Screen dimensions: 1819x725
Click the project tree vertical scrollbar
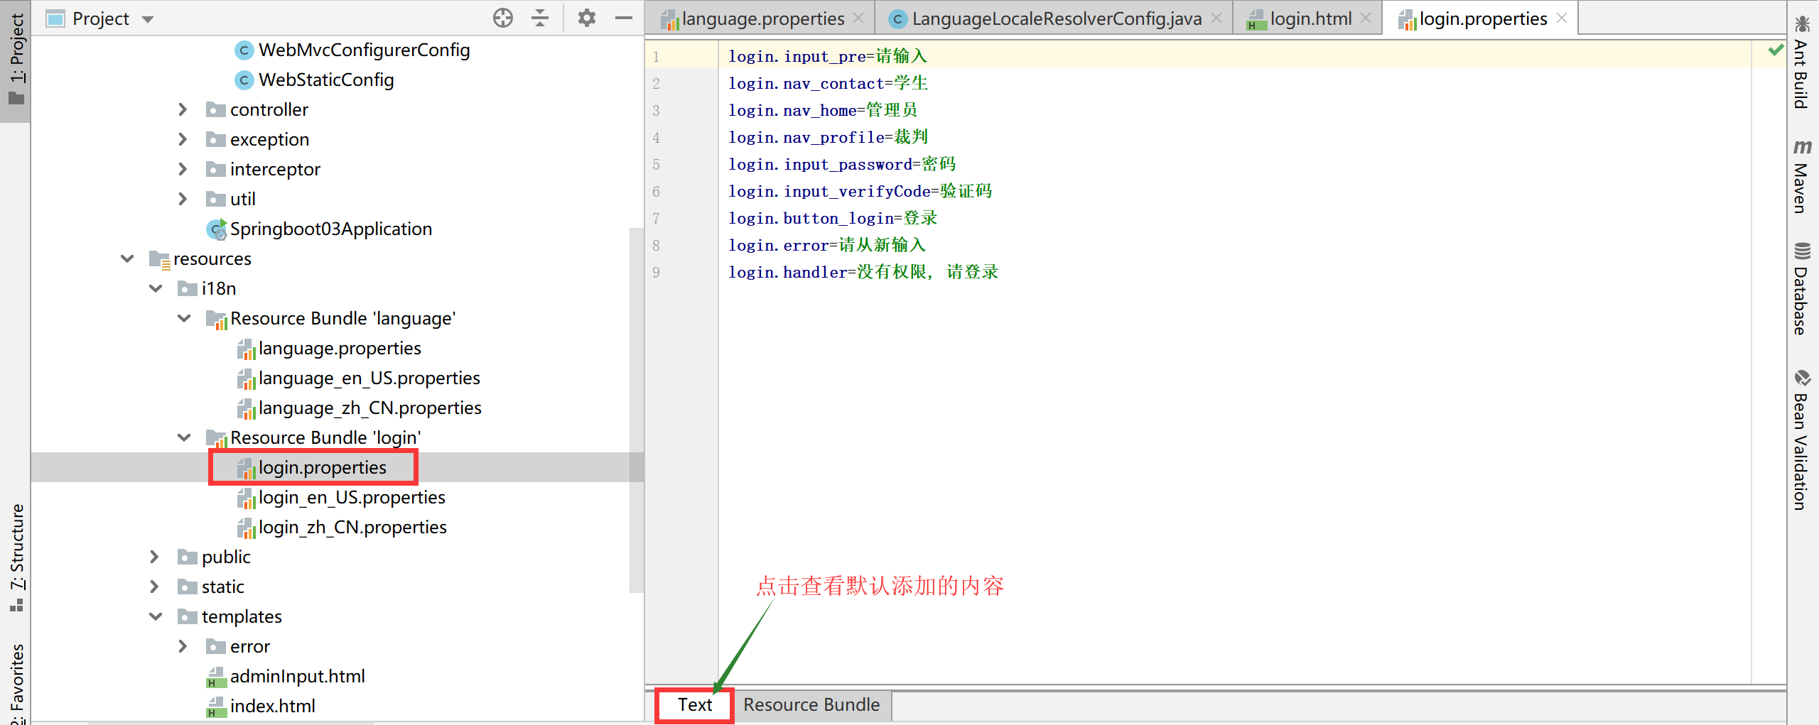tap(637, 408)
